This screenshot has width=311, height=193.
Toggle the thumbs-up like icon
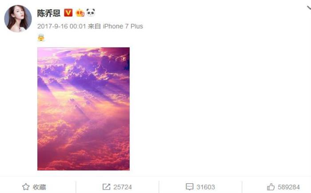[271, 187]
